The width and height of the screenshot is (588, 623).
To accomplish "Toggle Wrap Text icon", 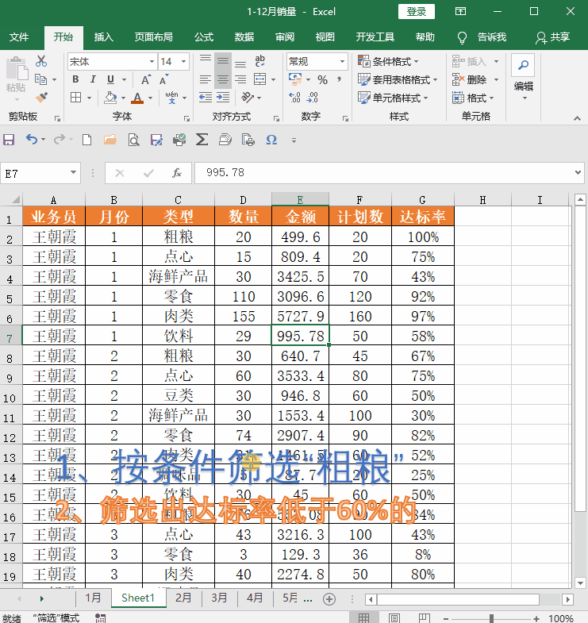I will 259,61.
